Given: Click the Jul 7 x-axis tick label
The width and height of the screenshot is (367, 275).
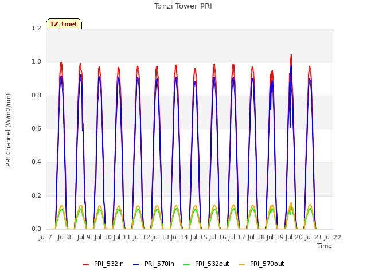Looking at the screenshot, I should pos(45,238).
